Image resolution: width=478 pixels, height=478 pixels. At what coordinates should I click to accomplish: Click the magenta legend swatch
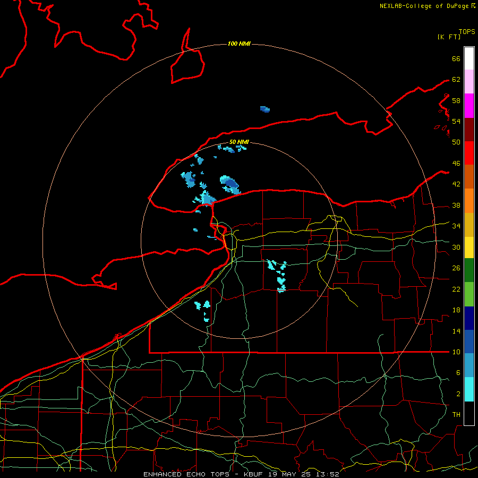click(469, 106)
